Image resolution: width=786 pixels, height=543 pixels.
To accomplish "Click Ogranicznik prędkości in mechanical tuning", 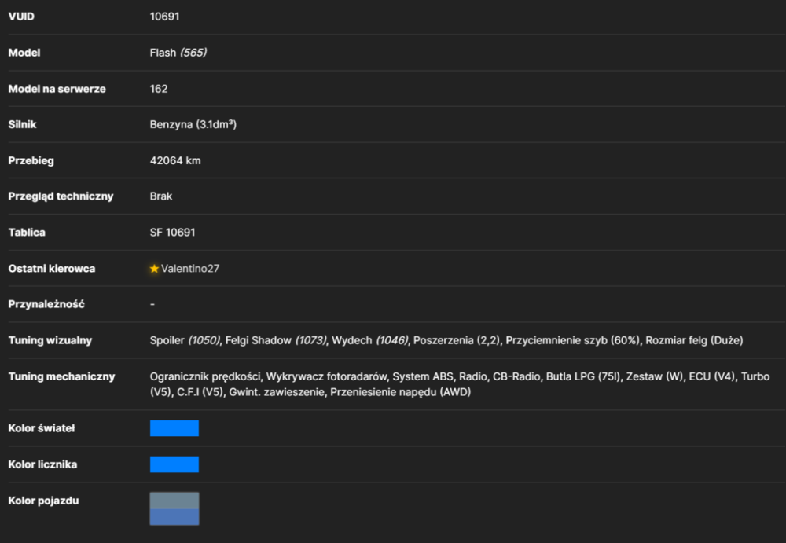I will tap(205, 376).
